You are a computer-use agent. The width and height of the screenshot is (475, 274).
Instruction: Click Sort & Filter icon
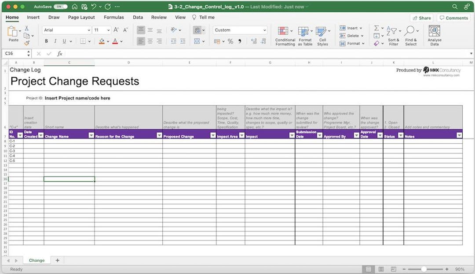pos(394,36)
